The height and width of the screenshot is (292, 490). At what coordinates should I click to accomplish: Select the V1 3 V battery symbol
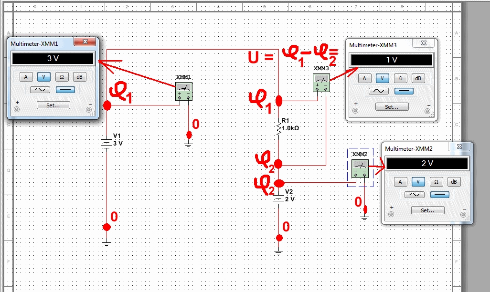(x=107, y=143)
